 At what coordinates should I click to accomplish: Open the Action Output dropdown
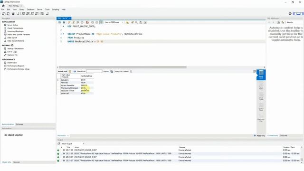(x=73, y=144)
